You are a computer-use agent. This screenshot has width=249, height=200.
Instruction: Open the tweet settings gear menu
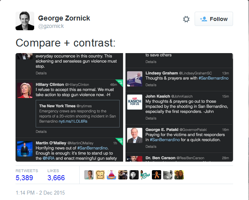tap(186, 19)
